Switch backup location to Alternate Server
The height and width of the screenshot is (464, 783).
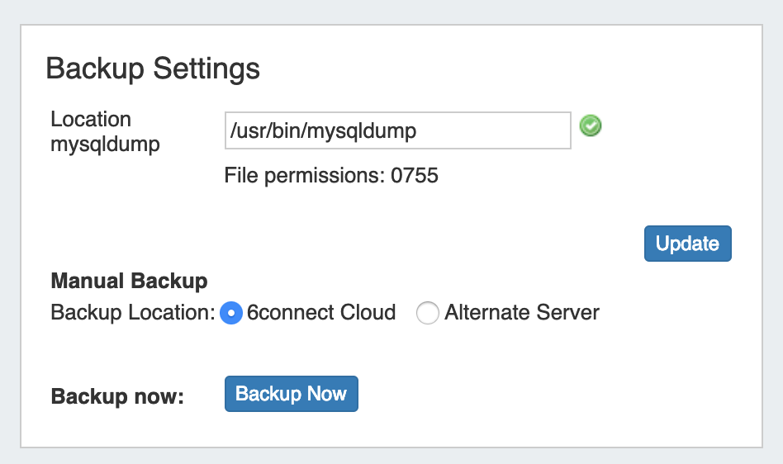(x=427, y=313)
